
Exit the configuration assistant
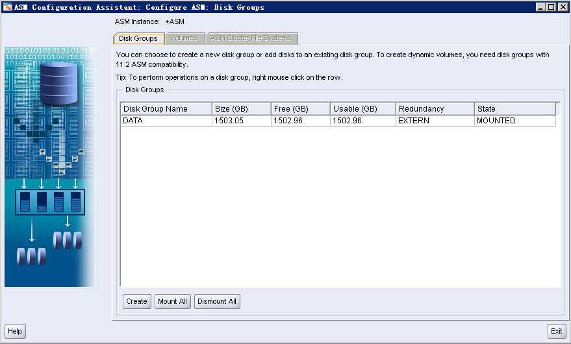(x=557, y=331)
